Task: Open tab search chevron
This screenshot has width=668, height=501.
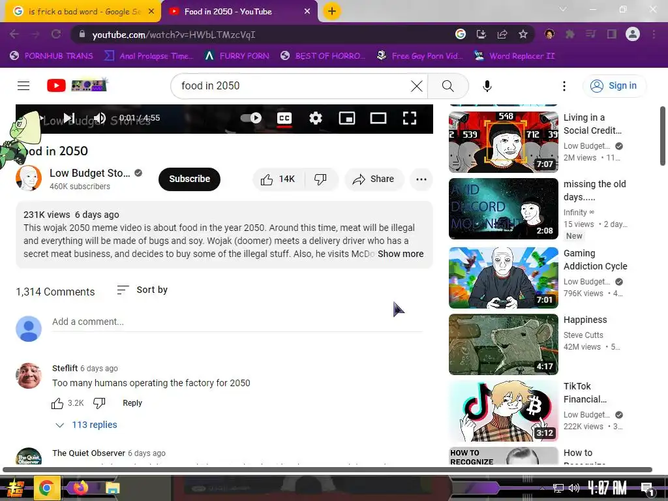Action: [x=563, y=9]
